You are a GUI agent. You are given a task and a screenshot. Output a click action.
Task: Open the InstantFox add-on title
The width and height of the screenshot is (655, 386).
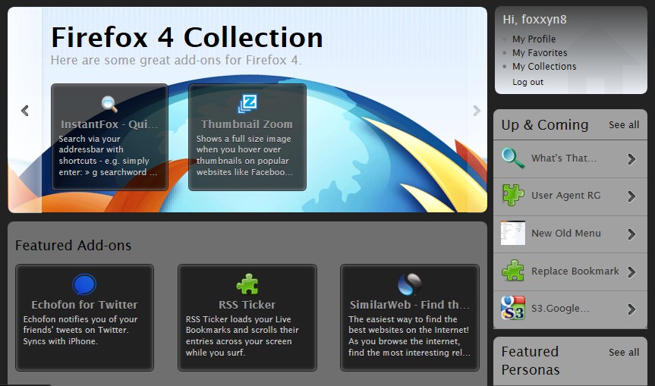coord(109,124)
